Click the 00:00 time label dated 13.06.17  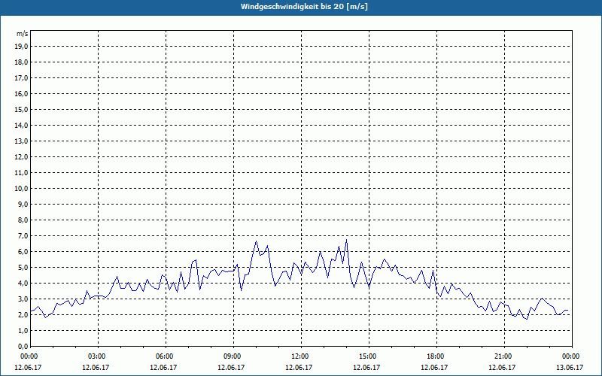pyautogui.click(x=572, y=356)
